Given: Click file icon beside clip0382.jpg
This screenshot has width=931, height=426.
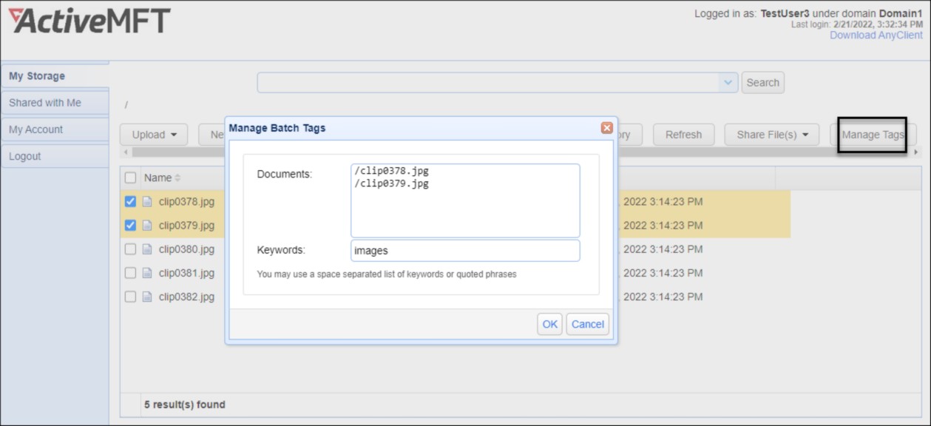Looking at the screenshot, I should tap(147, 297).
